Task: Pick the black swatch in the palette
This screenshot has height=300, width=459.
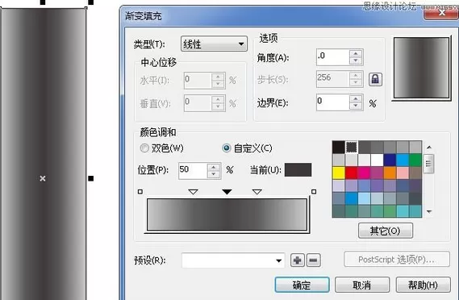Action: point(338,148)
